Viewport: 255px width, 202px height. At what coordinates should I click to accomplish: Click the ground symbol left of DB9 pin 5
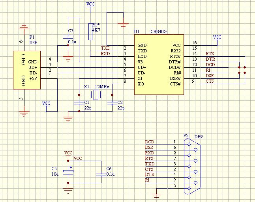point(157,194)
